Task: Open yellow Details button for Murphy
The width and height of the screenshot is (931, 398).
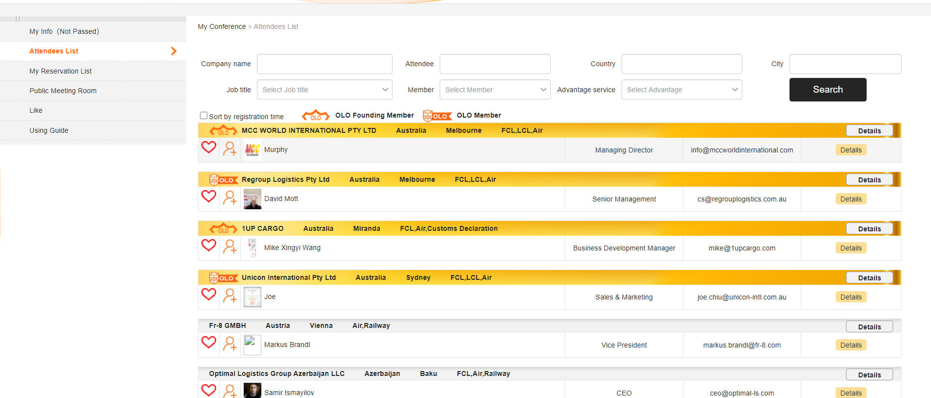Action: coord(851,150)
